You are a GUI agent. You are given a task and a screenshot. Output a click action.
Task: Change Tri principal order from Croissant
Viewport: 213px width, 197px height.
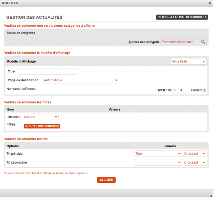[x=195, y=154]
